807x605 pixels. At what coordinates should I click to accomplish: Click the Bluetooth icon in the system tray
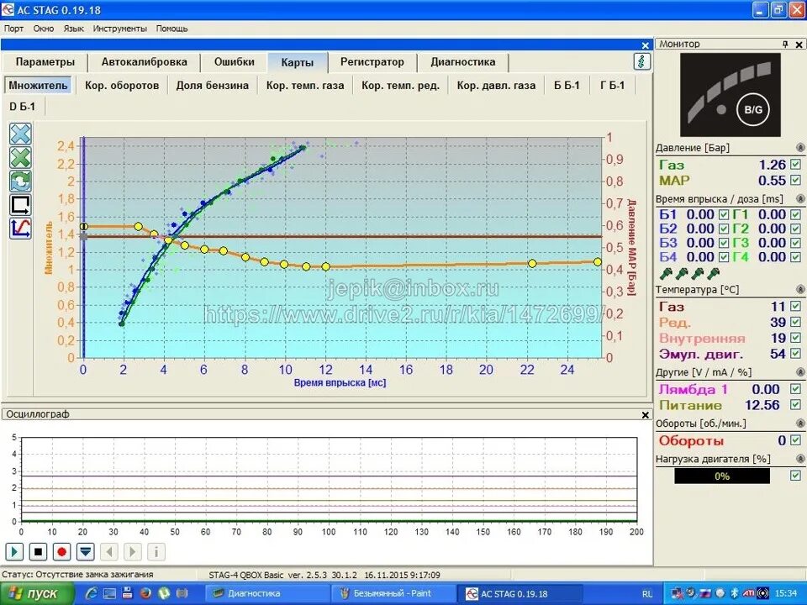(x=735, y=594)
